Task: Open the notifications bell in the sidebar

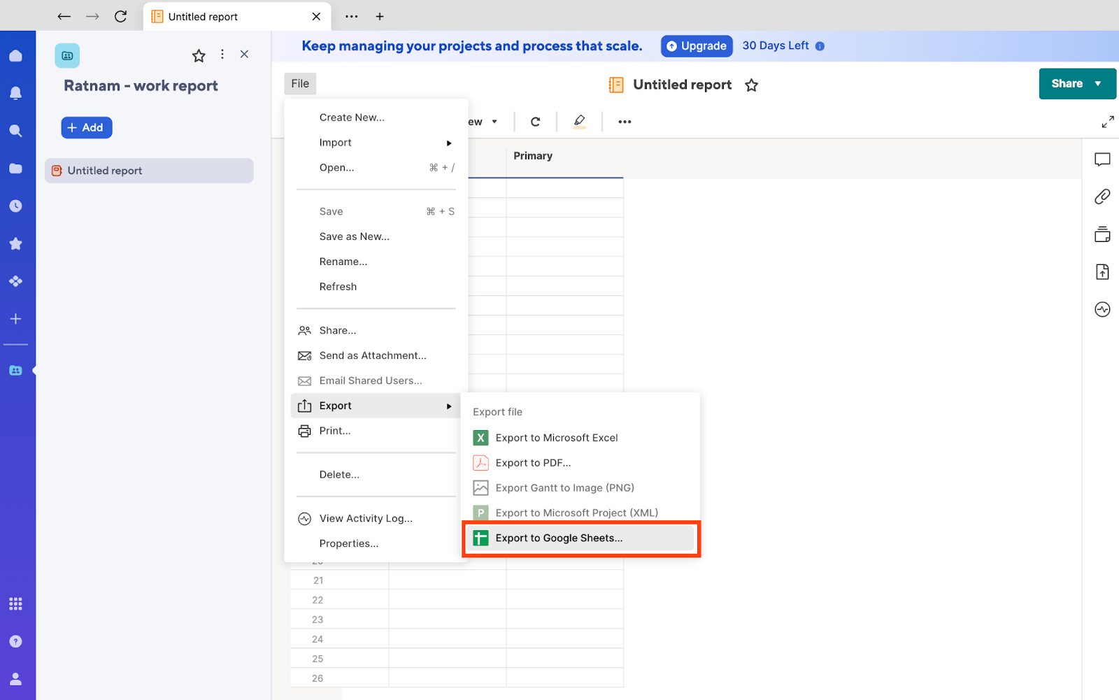Action: pos(16,92)
